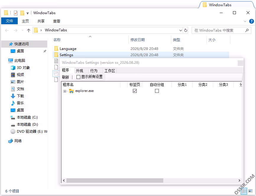
Task: Sort by 修改日期 column
Action: (x=138, y=40)
